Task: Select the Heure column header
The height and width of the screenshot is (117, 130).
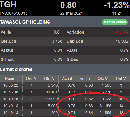Action: click(10, 79)
